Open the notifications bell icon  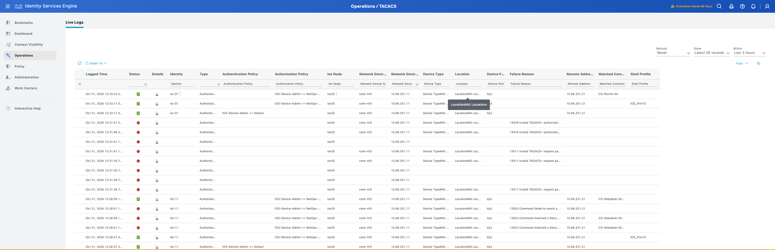tap(753, 6)
